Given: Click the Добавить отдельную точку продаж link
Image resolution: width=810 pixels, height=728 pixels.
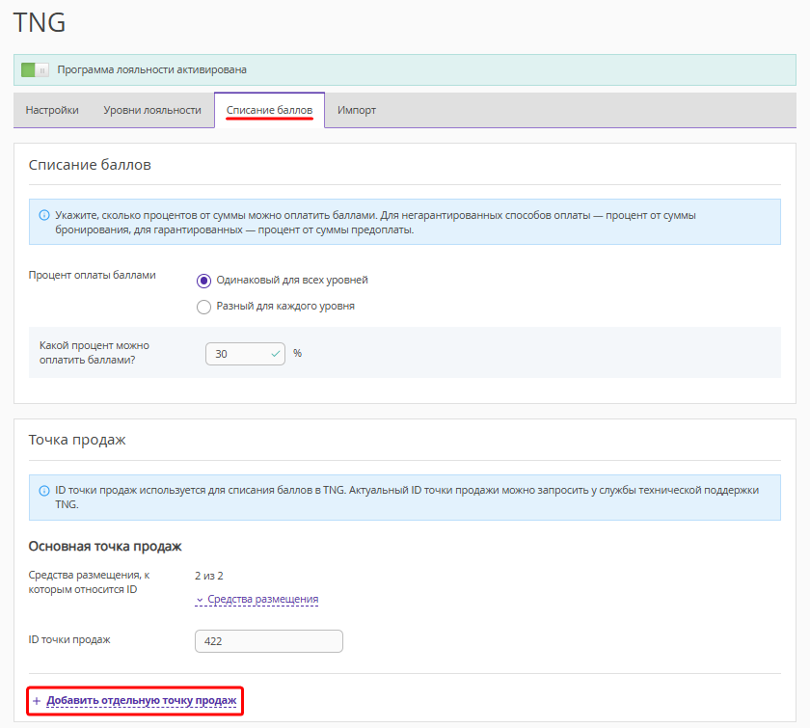Looking at the screenshot, I should (142, 701).
